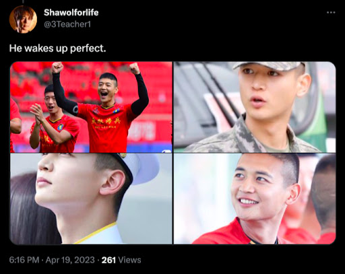Click the 261 Views count

point(121,260)
